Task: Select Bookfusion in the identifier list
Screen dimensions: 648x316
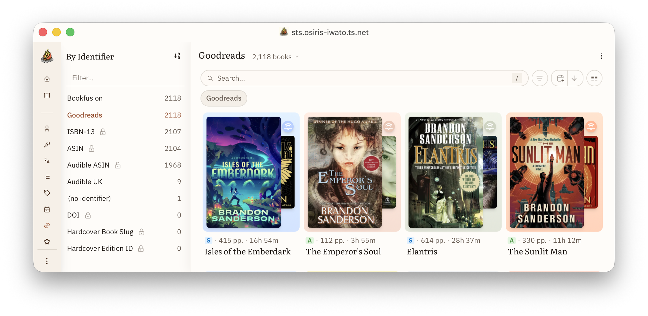Action: (124, 98)
